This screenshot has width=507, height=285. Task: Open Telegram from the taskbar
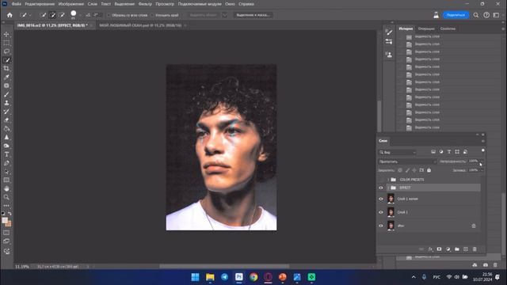point(224,277)
